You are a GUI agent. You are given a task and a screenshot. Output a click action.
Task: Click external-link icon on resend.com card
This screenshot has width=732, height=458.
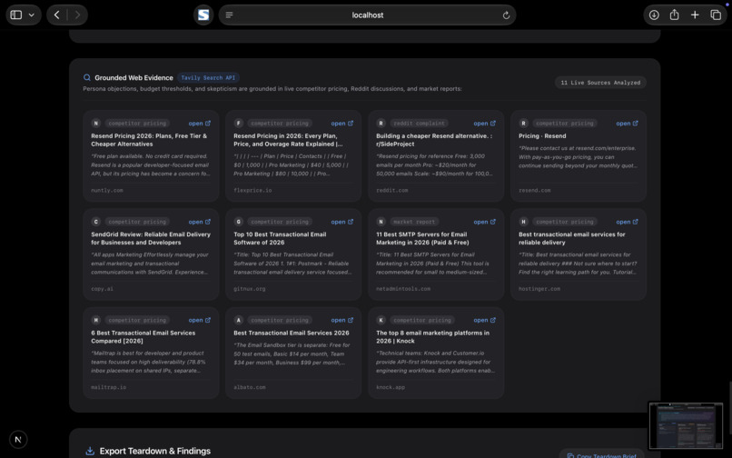click(636, 124)
